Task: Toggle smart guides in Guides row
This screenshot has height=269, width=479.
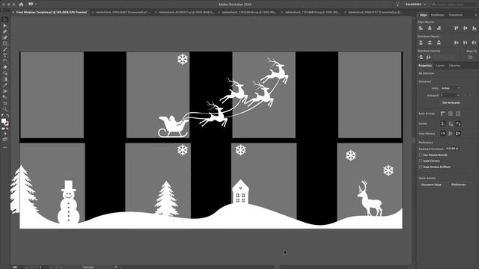Action: pyautogui.click(x=458, y=123)
